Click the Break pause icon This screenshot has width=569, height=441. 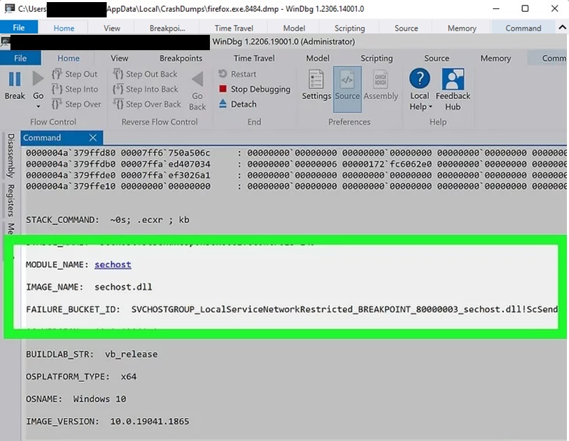coord(15,79)
